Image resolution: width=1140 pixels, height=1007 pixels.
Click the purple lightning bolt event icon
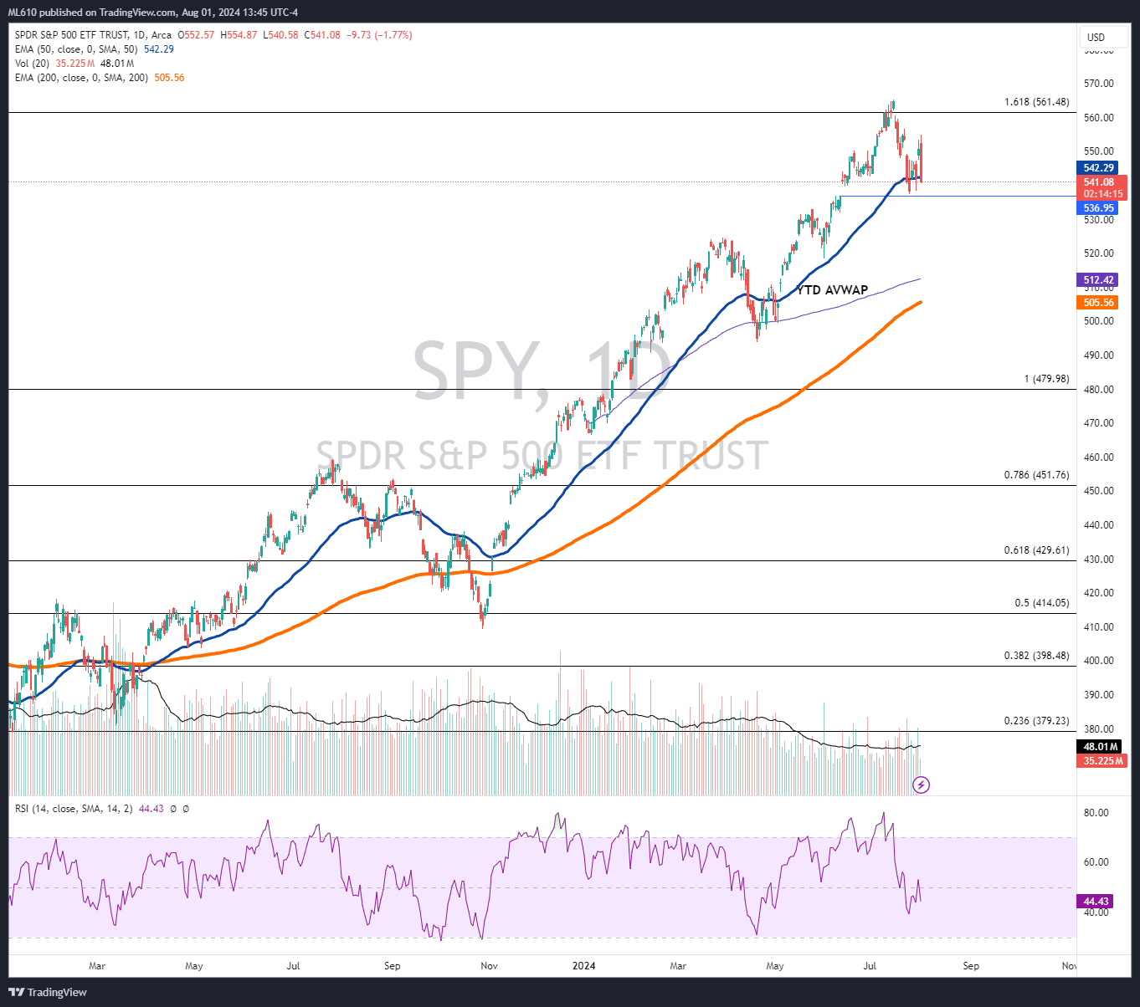[x=921, y=785]
